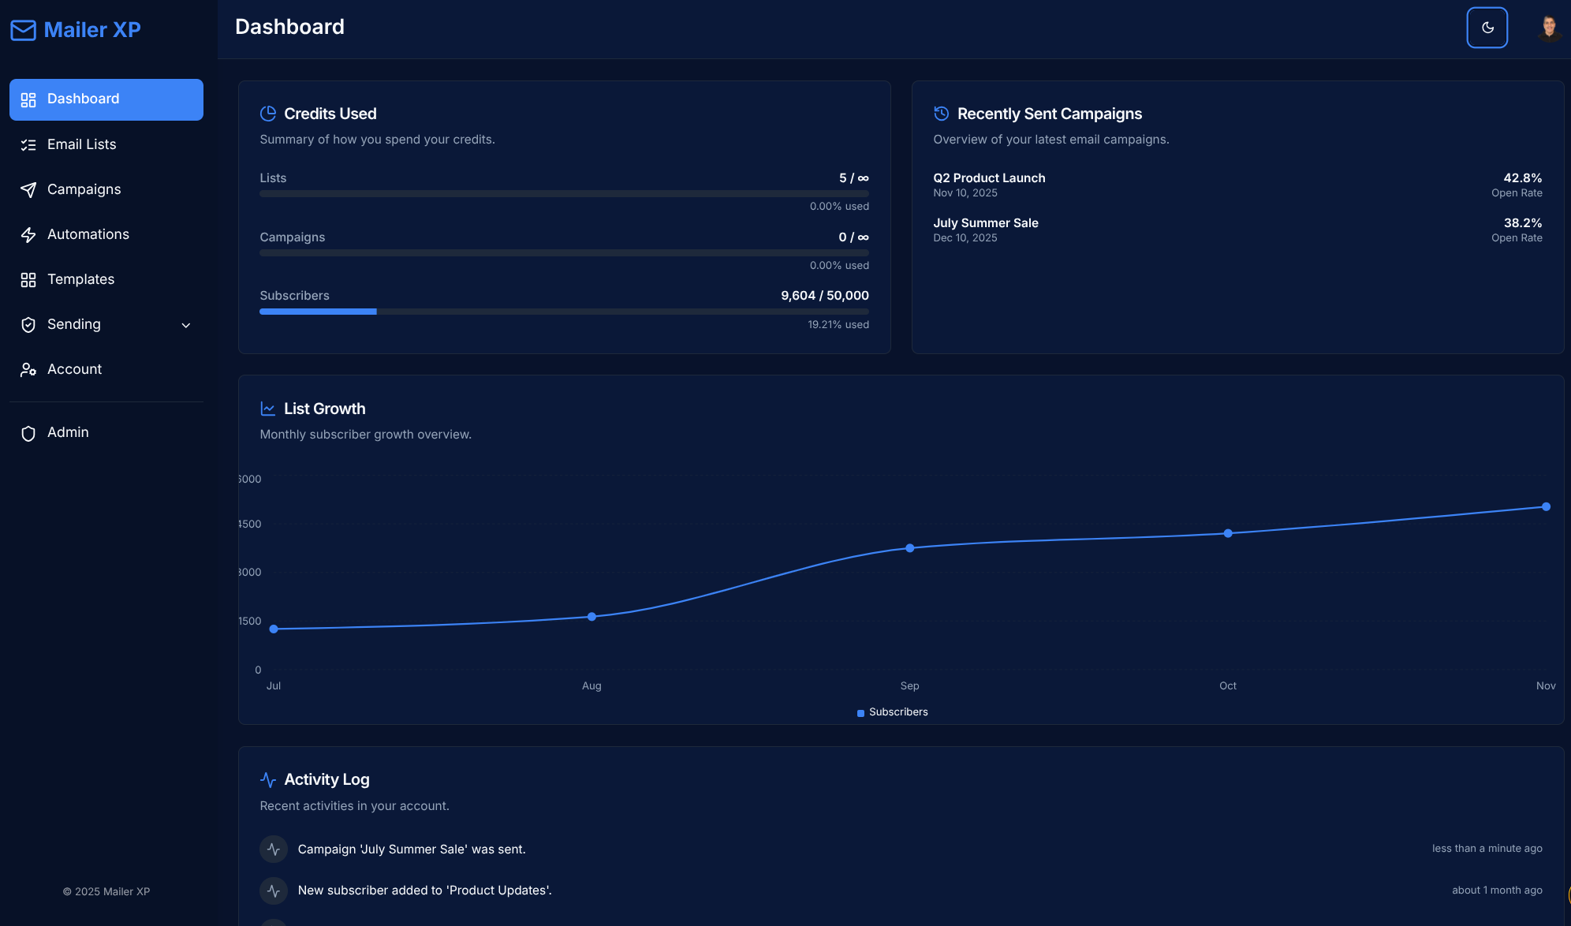Select Account in the sidebar
The image size is (1571, 926).
74,369
